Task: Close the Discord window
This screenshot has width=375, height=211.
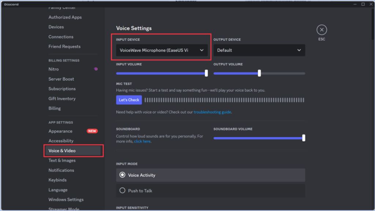Action: [371, 4]
